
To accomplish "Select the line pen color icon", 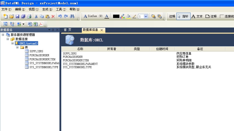I will (x=134, y=16).
